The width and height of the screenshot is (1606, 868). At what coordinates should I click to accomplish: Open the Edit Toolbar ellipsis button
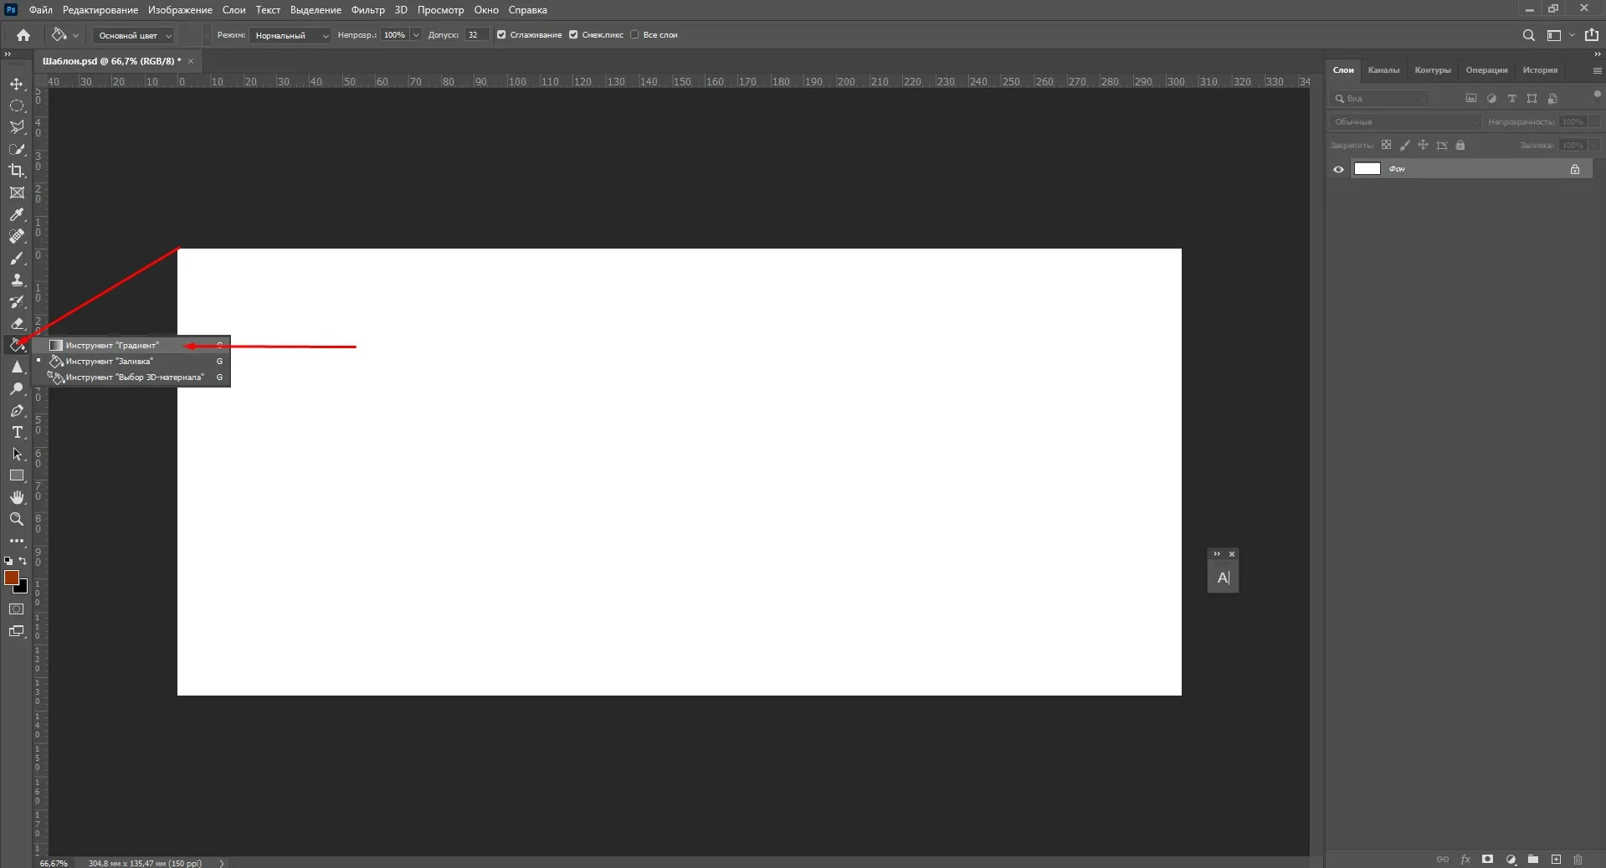pos(17,541)
